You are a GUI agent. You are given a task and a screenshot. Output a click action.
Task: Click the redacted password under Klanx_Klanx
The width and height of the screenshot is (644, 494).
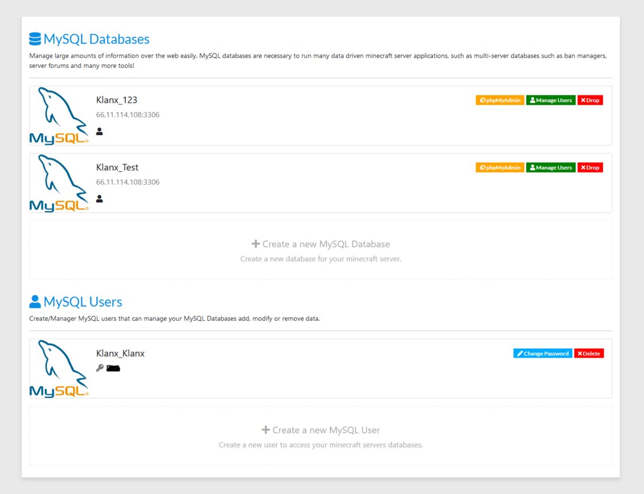coord(113,369)
